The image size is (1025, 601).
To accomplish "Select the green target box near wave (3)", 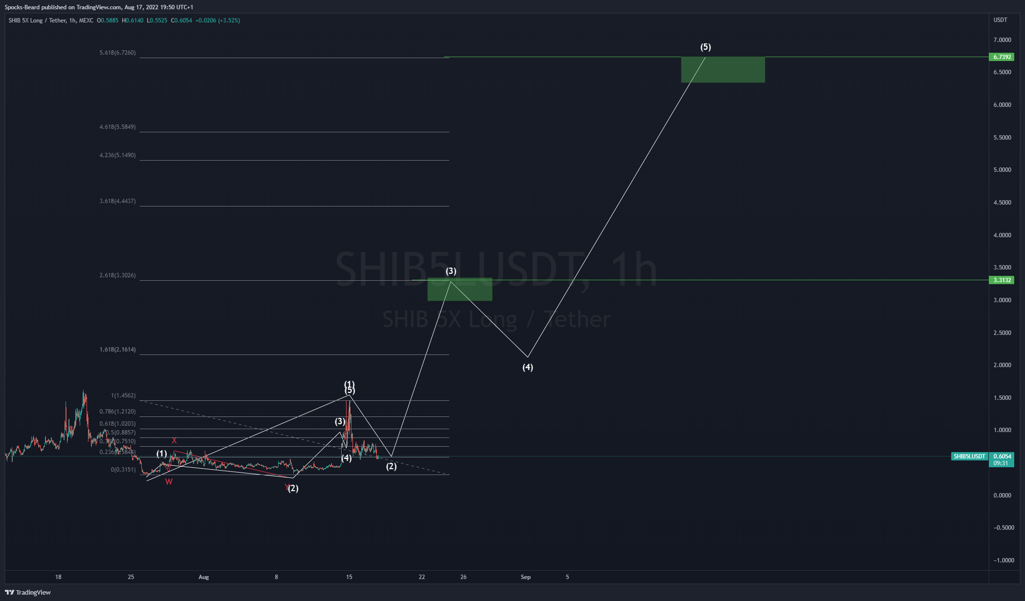I will 459,289.
